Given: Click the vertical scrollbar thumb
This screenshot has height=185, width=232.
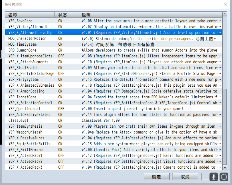Looking at the screenshot, I should pos(225,127).
